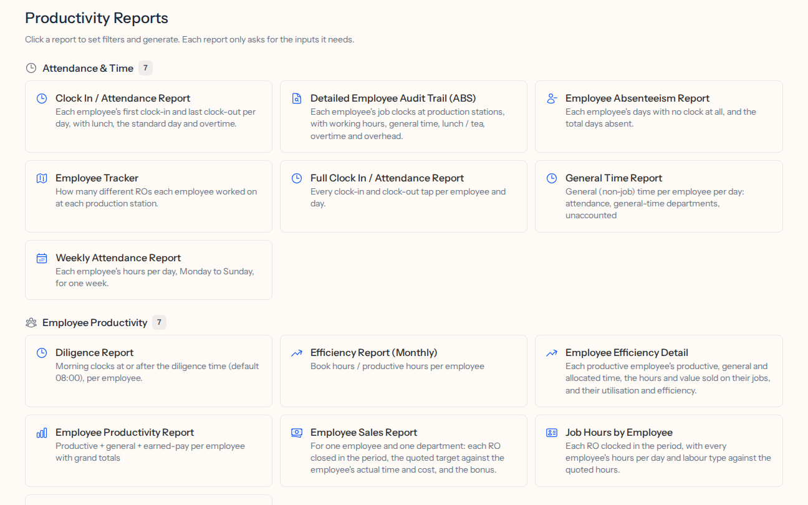This screenshot has height=505, width=808.
Task: Select the Job Hours by Employee title
Action: (x=619, y=433)
